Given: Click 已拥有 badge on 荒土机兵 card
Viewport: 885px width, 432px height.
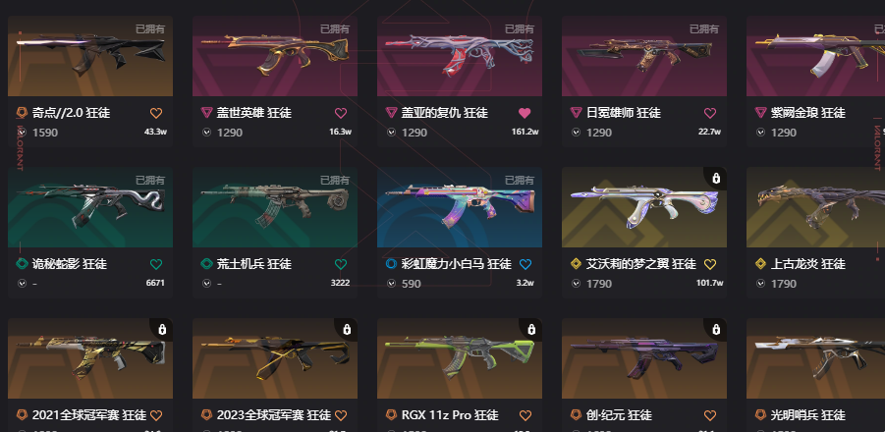Looking at the screenshot, I should point(335,181).
